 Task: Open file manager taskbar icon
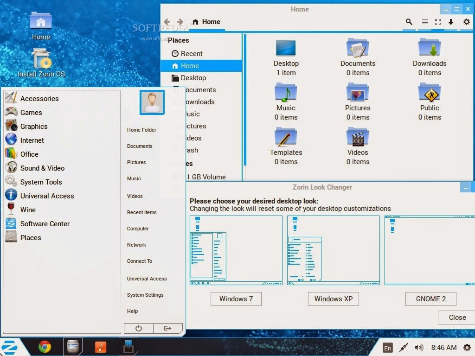73,347
